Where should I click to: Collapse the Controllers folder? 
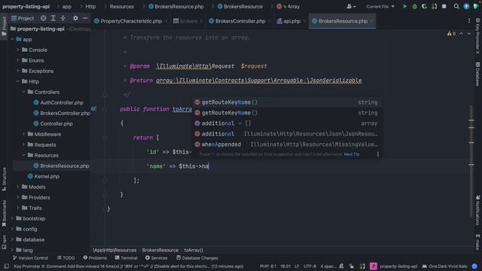(23, 92)
